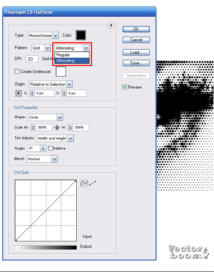
Task: Enable the Create Undercoat checkbox
Action: coord(17,72)
